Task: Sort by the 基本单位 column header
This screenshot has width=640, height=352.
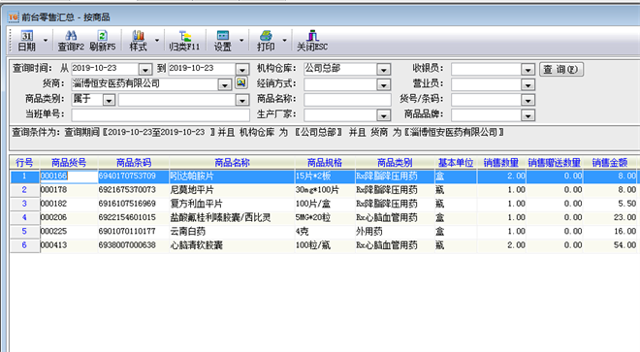Action: (456, 163)
